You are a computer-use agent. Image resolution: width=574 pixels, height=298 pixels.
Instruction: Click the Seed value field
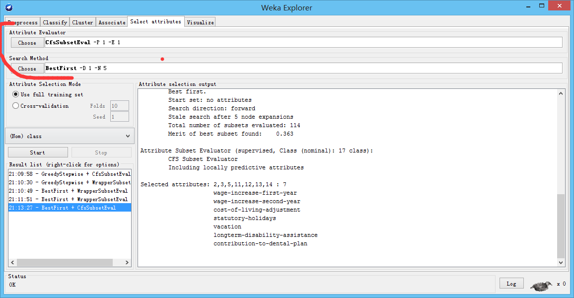[x=119, y=117]
